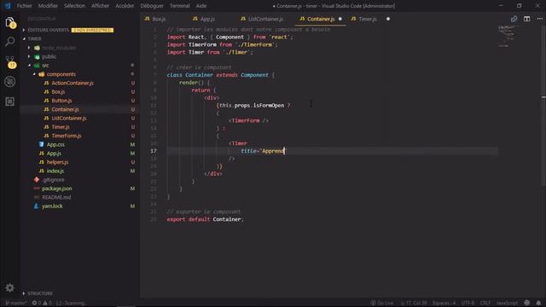Click the line and column indicator
This screenshot has height=307, width=546.
(414, 303)
